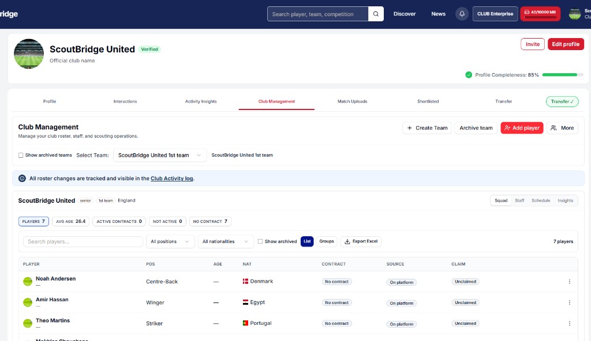This screenshot has height=341, width=591.
Task: Switch to Staff sub-tab
Action: tap(519, 200)
